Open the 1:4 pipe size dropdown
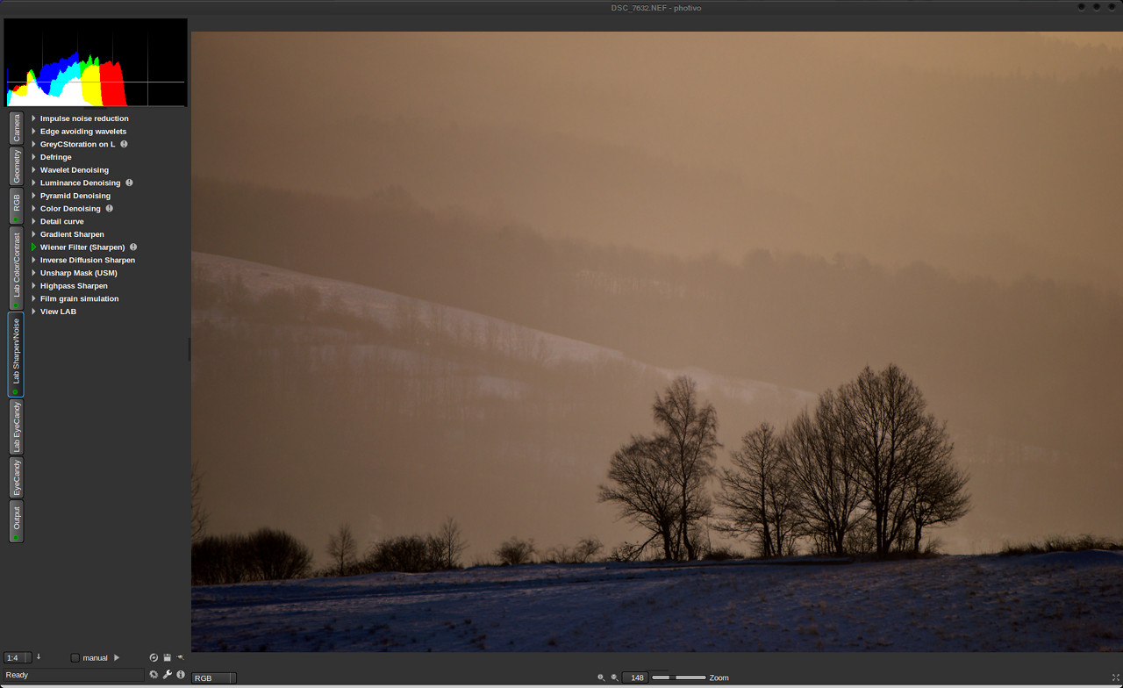 (x=18, y=658)
